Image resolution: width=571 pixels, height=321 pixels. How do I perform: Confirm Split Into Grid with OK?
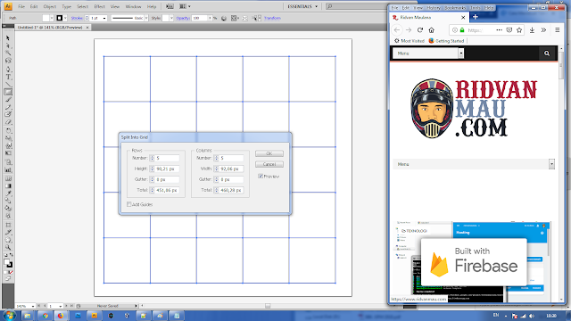tap(269, 153)
